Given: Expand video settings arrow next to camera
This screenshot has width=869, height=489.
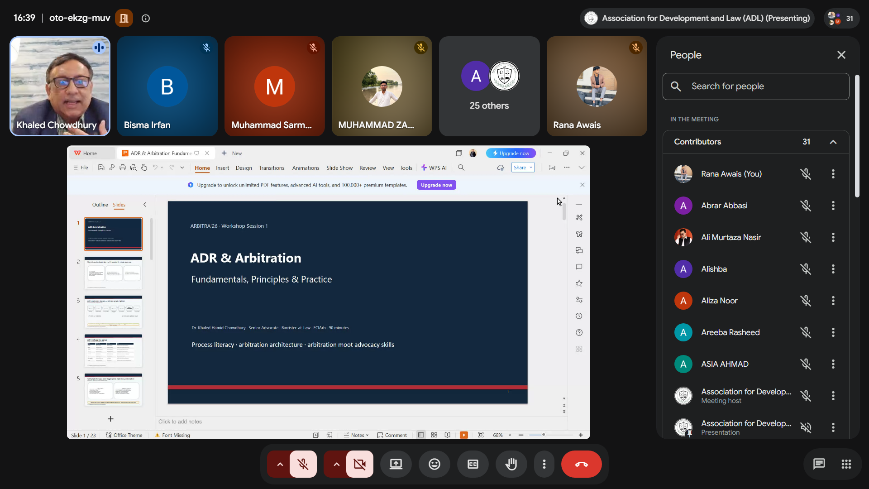Looking at the screenshot, I should (x=336, y=464).
